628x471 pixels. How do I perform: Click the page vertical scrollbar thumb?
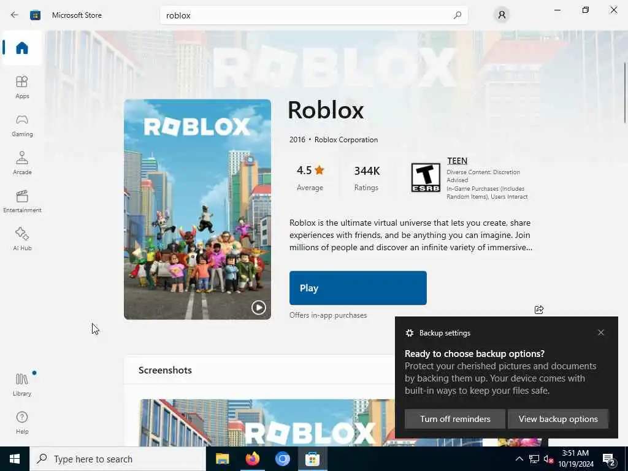[x=625, y=93]
